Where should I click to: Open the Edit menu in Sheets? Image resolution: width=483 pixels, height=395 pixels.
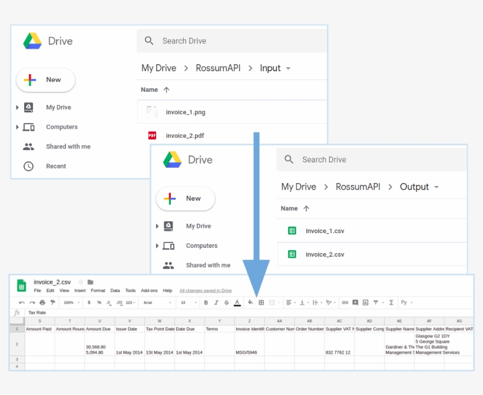pos(50,290)
